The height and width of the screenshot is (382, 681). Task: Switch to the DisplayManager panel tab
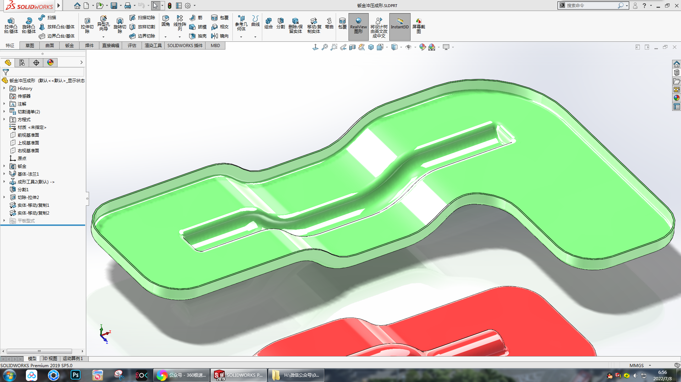point(50,63)
